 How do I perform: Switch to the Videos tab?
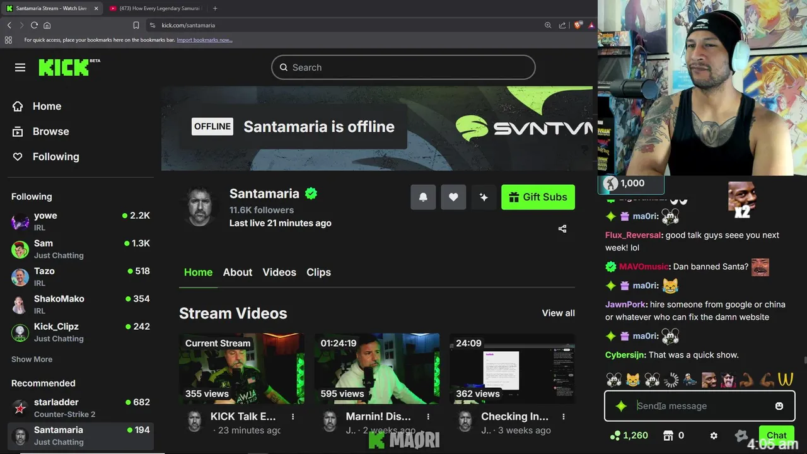tap(279, 272)
